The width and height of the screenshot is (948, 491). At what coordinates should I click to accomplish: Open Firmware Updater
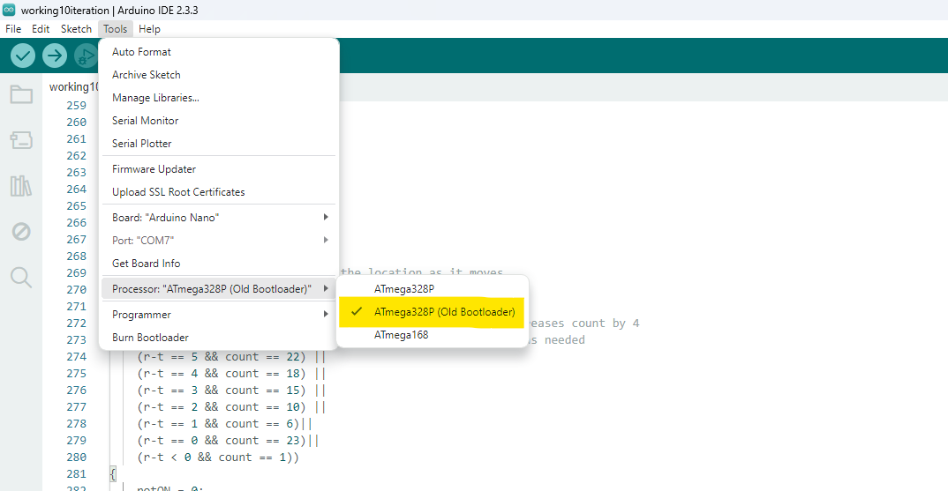click(x=218, y=169)
